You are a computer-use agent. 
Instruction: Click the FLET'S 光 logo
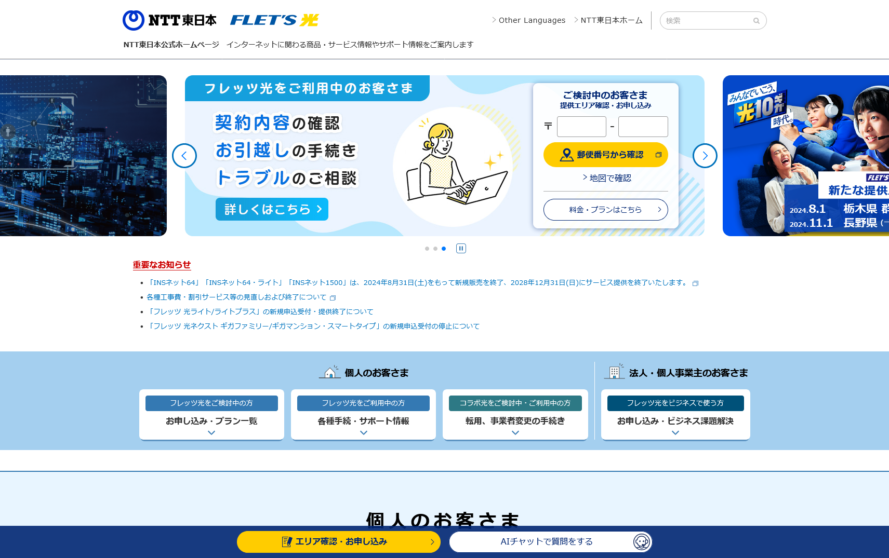274,20
